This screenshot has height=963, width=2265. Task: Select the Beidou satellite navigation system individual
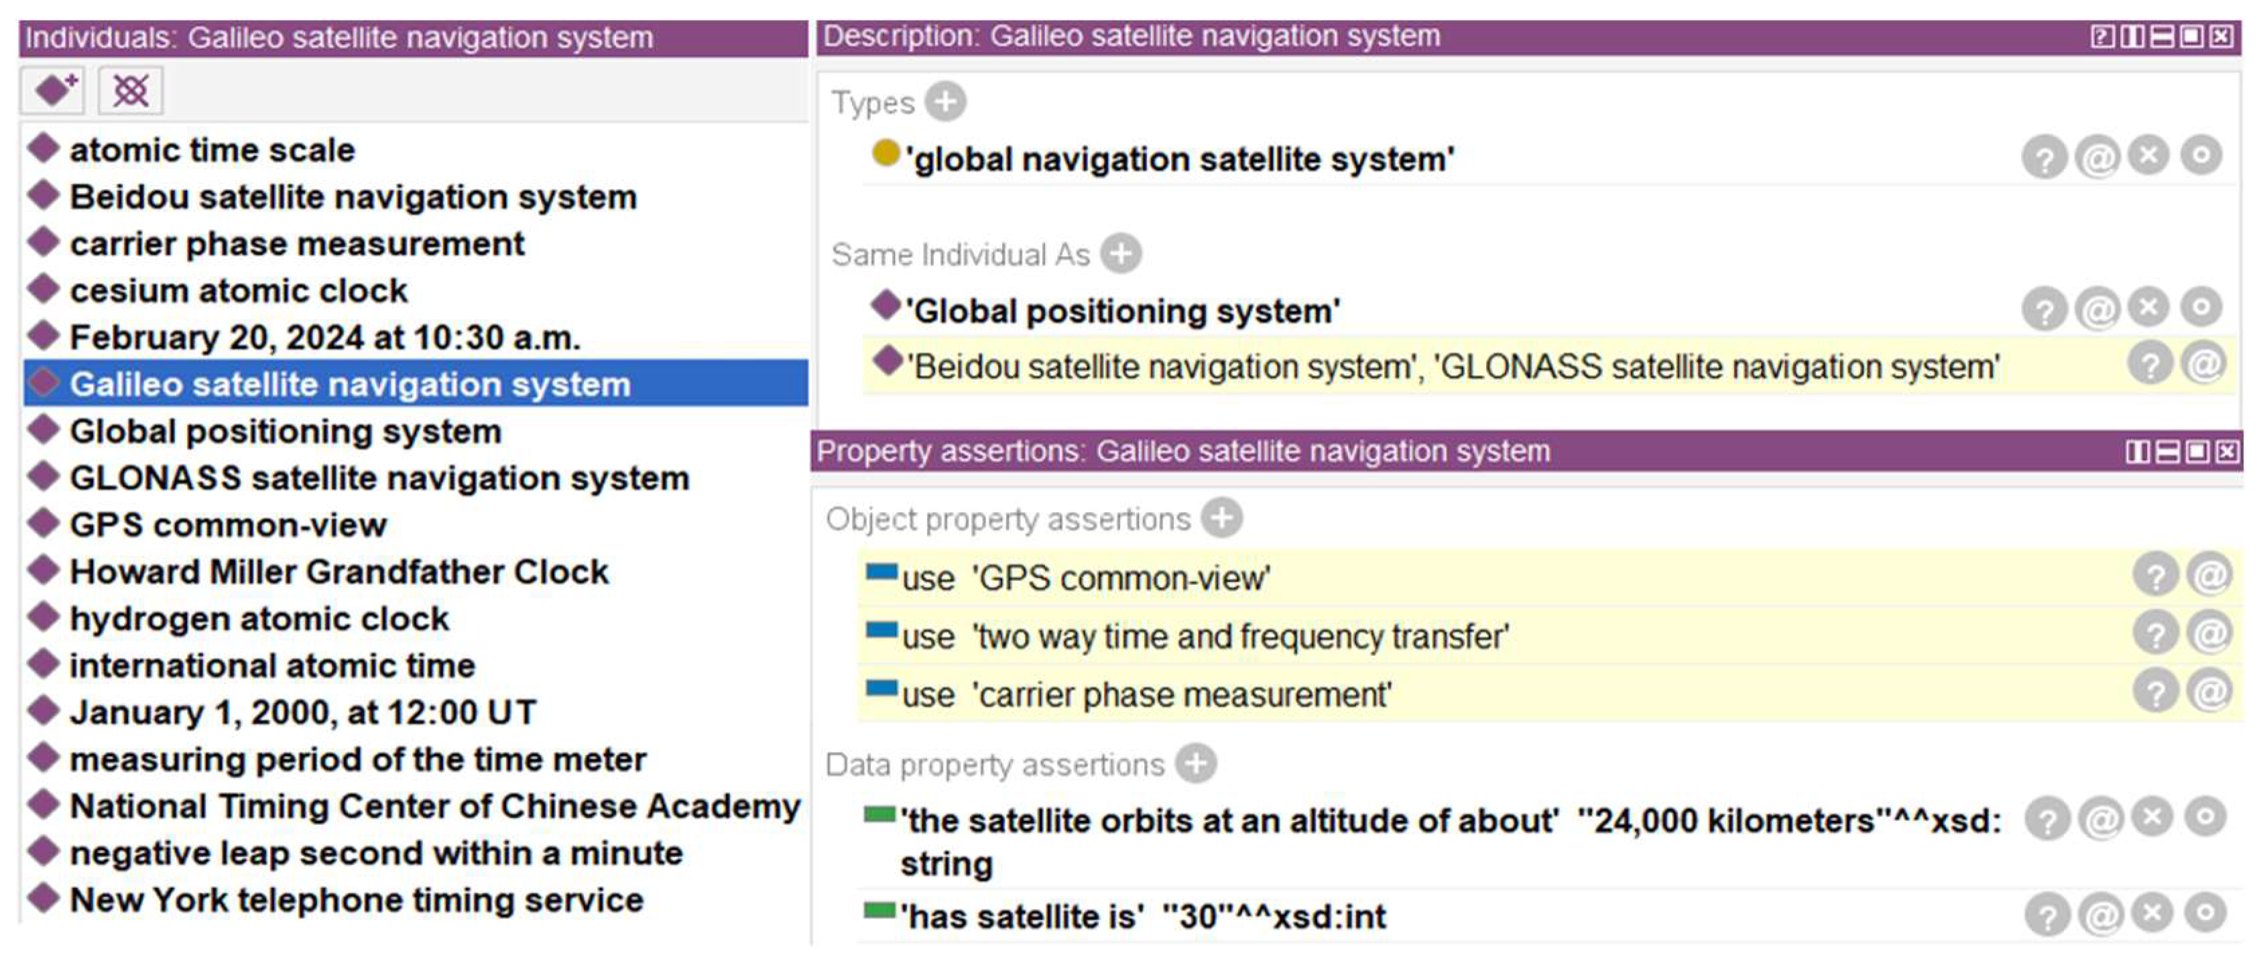tap(353, 197)
